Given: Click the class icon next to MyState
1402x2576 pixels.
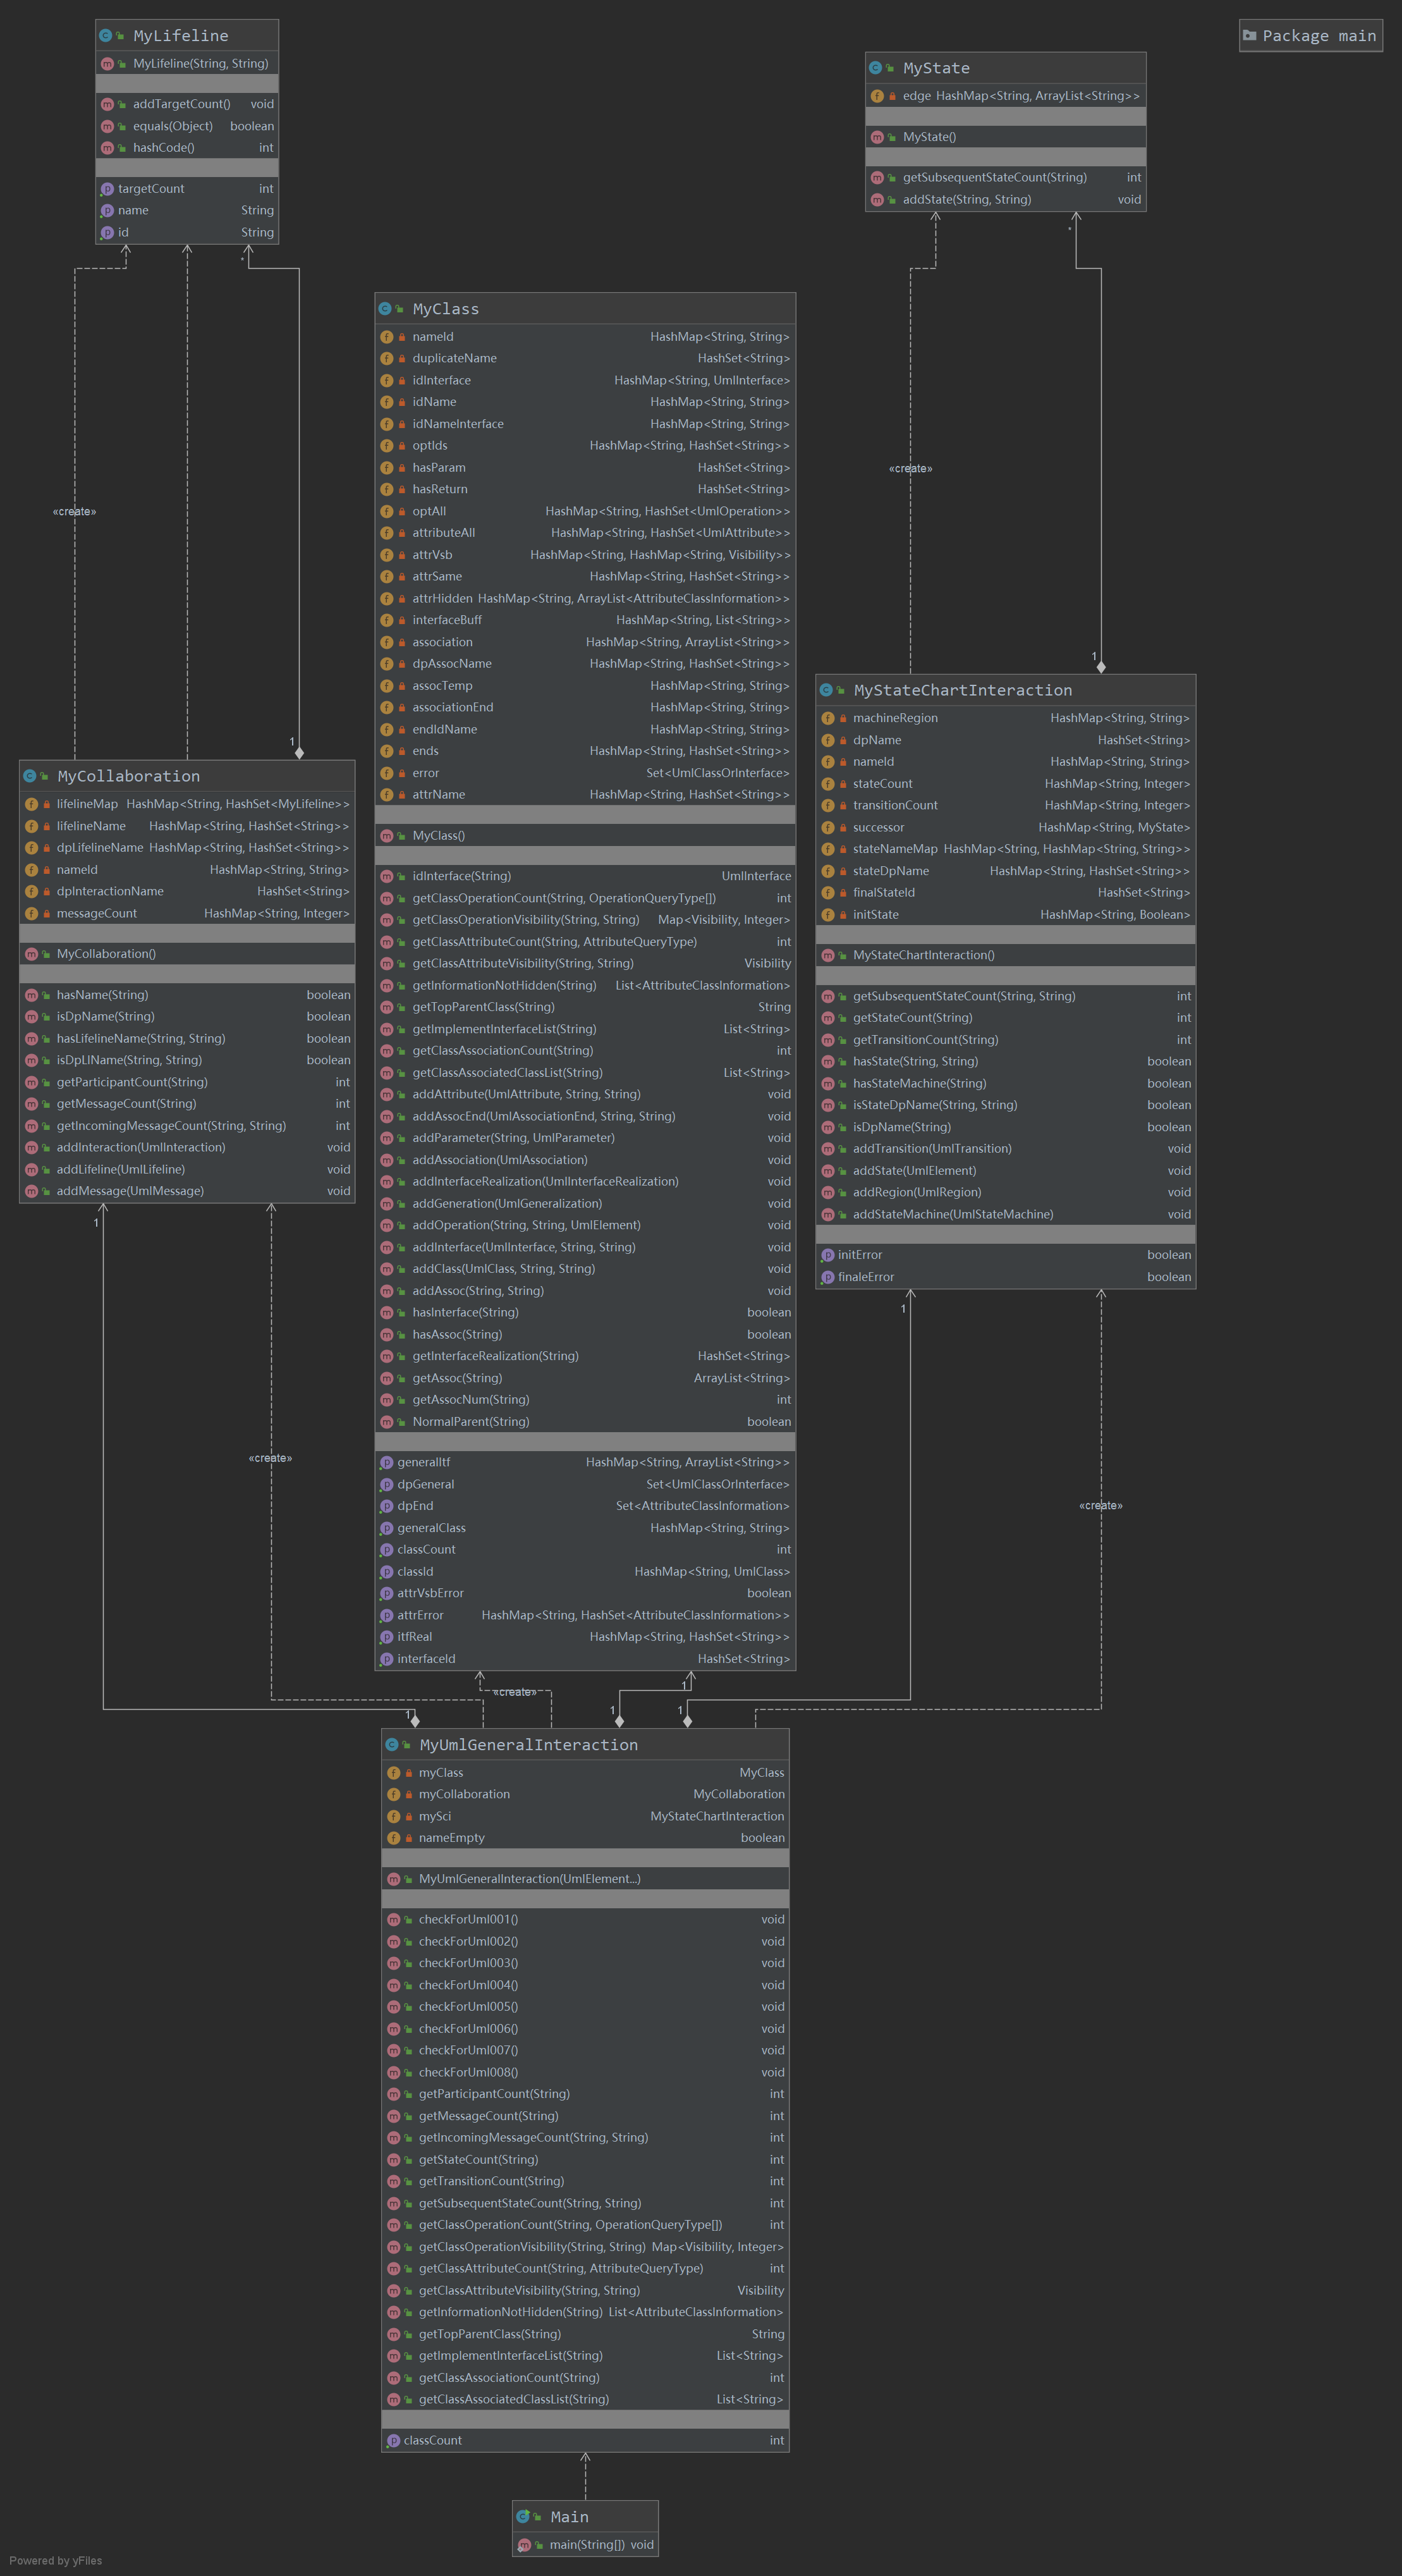Looking at the screenshot, I should point(875,68).
